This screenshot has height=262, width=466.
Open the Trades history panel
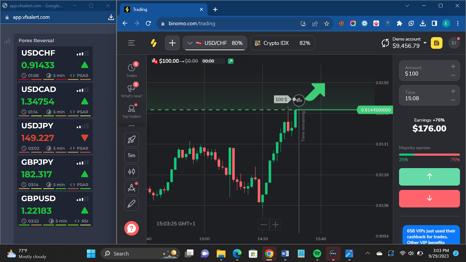coord(132,70)
